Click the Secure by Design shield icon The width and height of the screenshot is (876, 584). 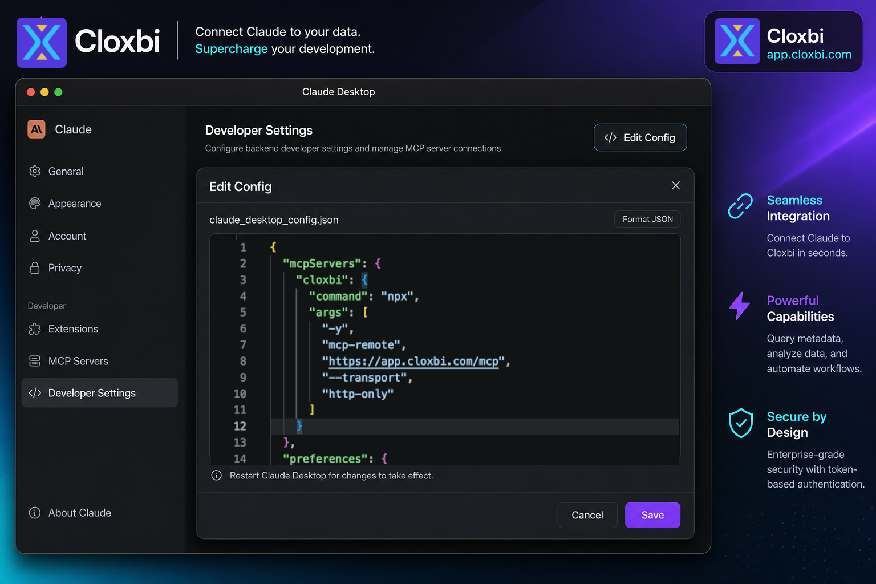coord(741,423)
